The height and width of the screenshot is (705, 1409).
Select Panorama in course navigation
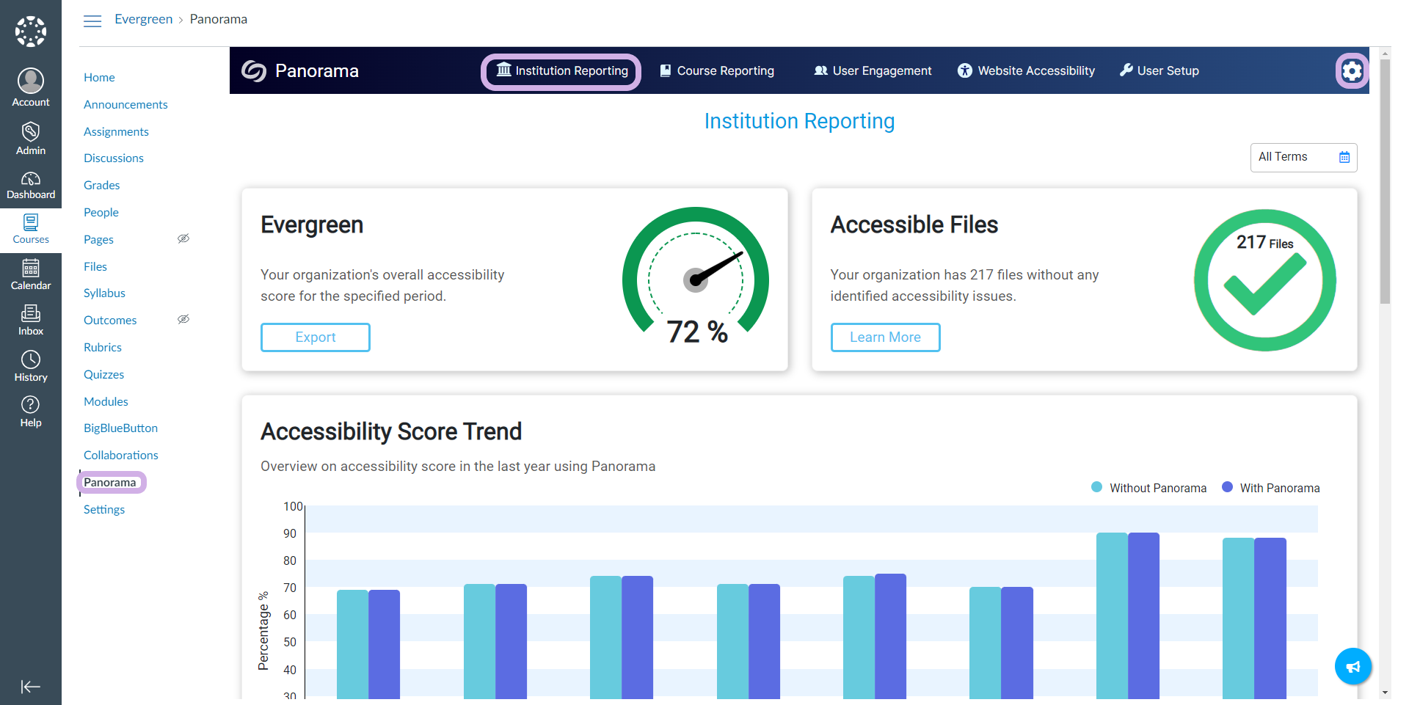point(110,482)
